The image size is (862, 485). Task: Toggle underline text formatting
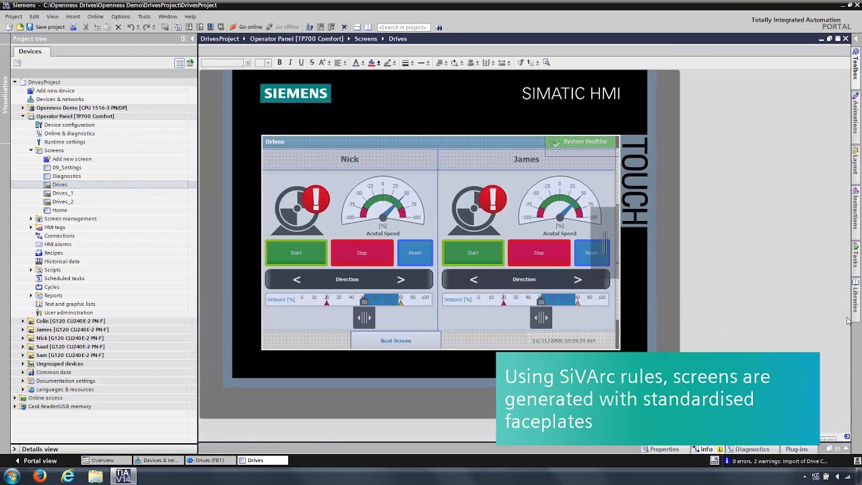[301, 62]
